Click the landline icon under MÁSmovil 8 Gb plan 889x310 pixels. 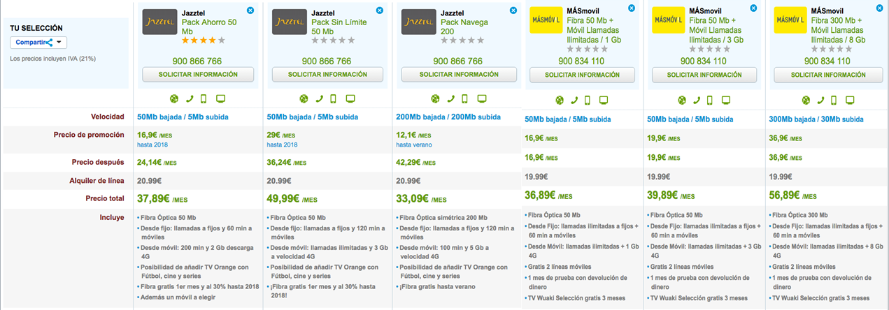click(x=820, y=101)
